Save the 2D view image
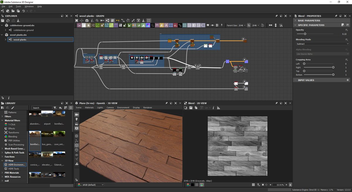 191,108
